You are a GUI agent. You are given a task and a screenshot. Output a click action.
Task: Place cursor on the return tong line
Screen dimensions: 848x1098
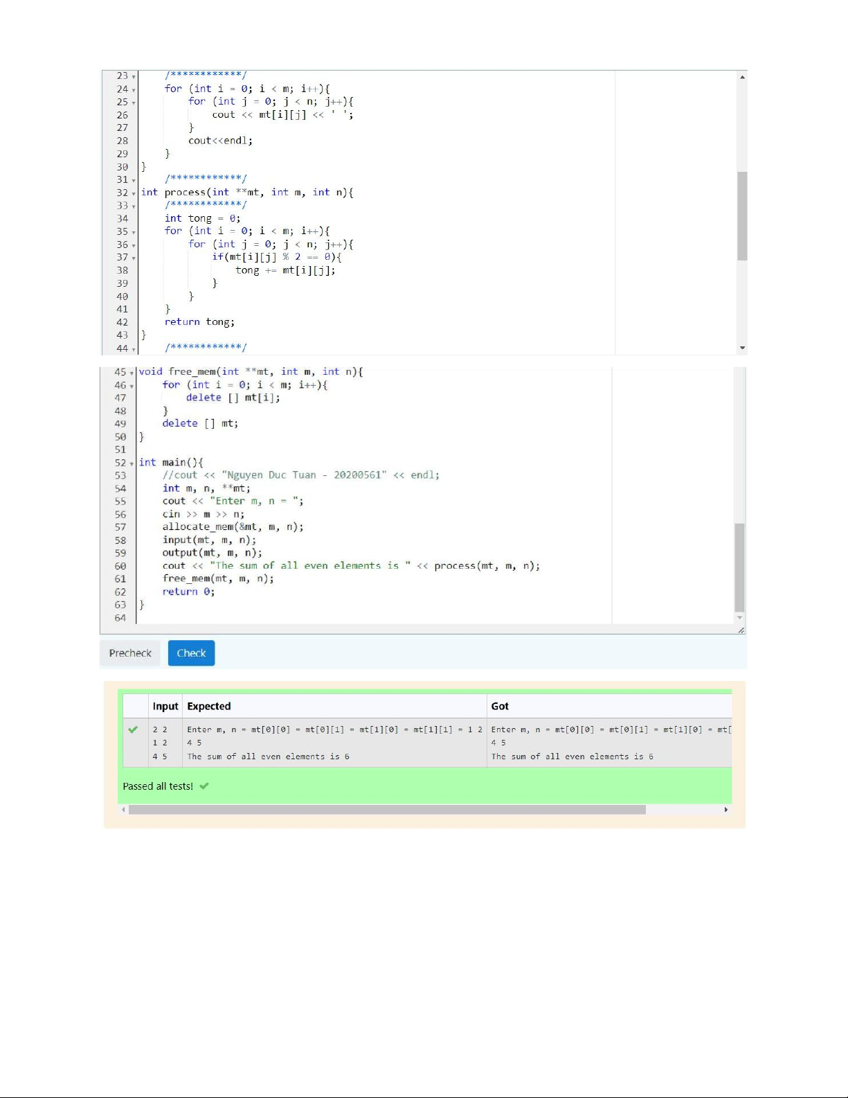[199, 322]
